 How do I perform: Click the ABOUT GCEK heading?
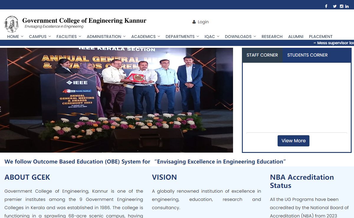pos(27,177)
